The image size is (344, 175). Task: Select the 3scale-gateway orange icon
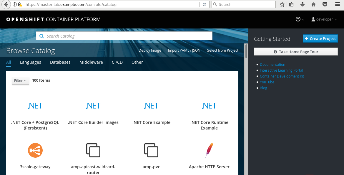coord(35,150)
